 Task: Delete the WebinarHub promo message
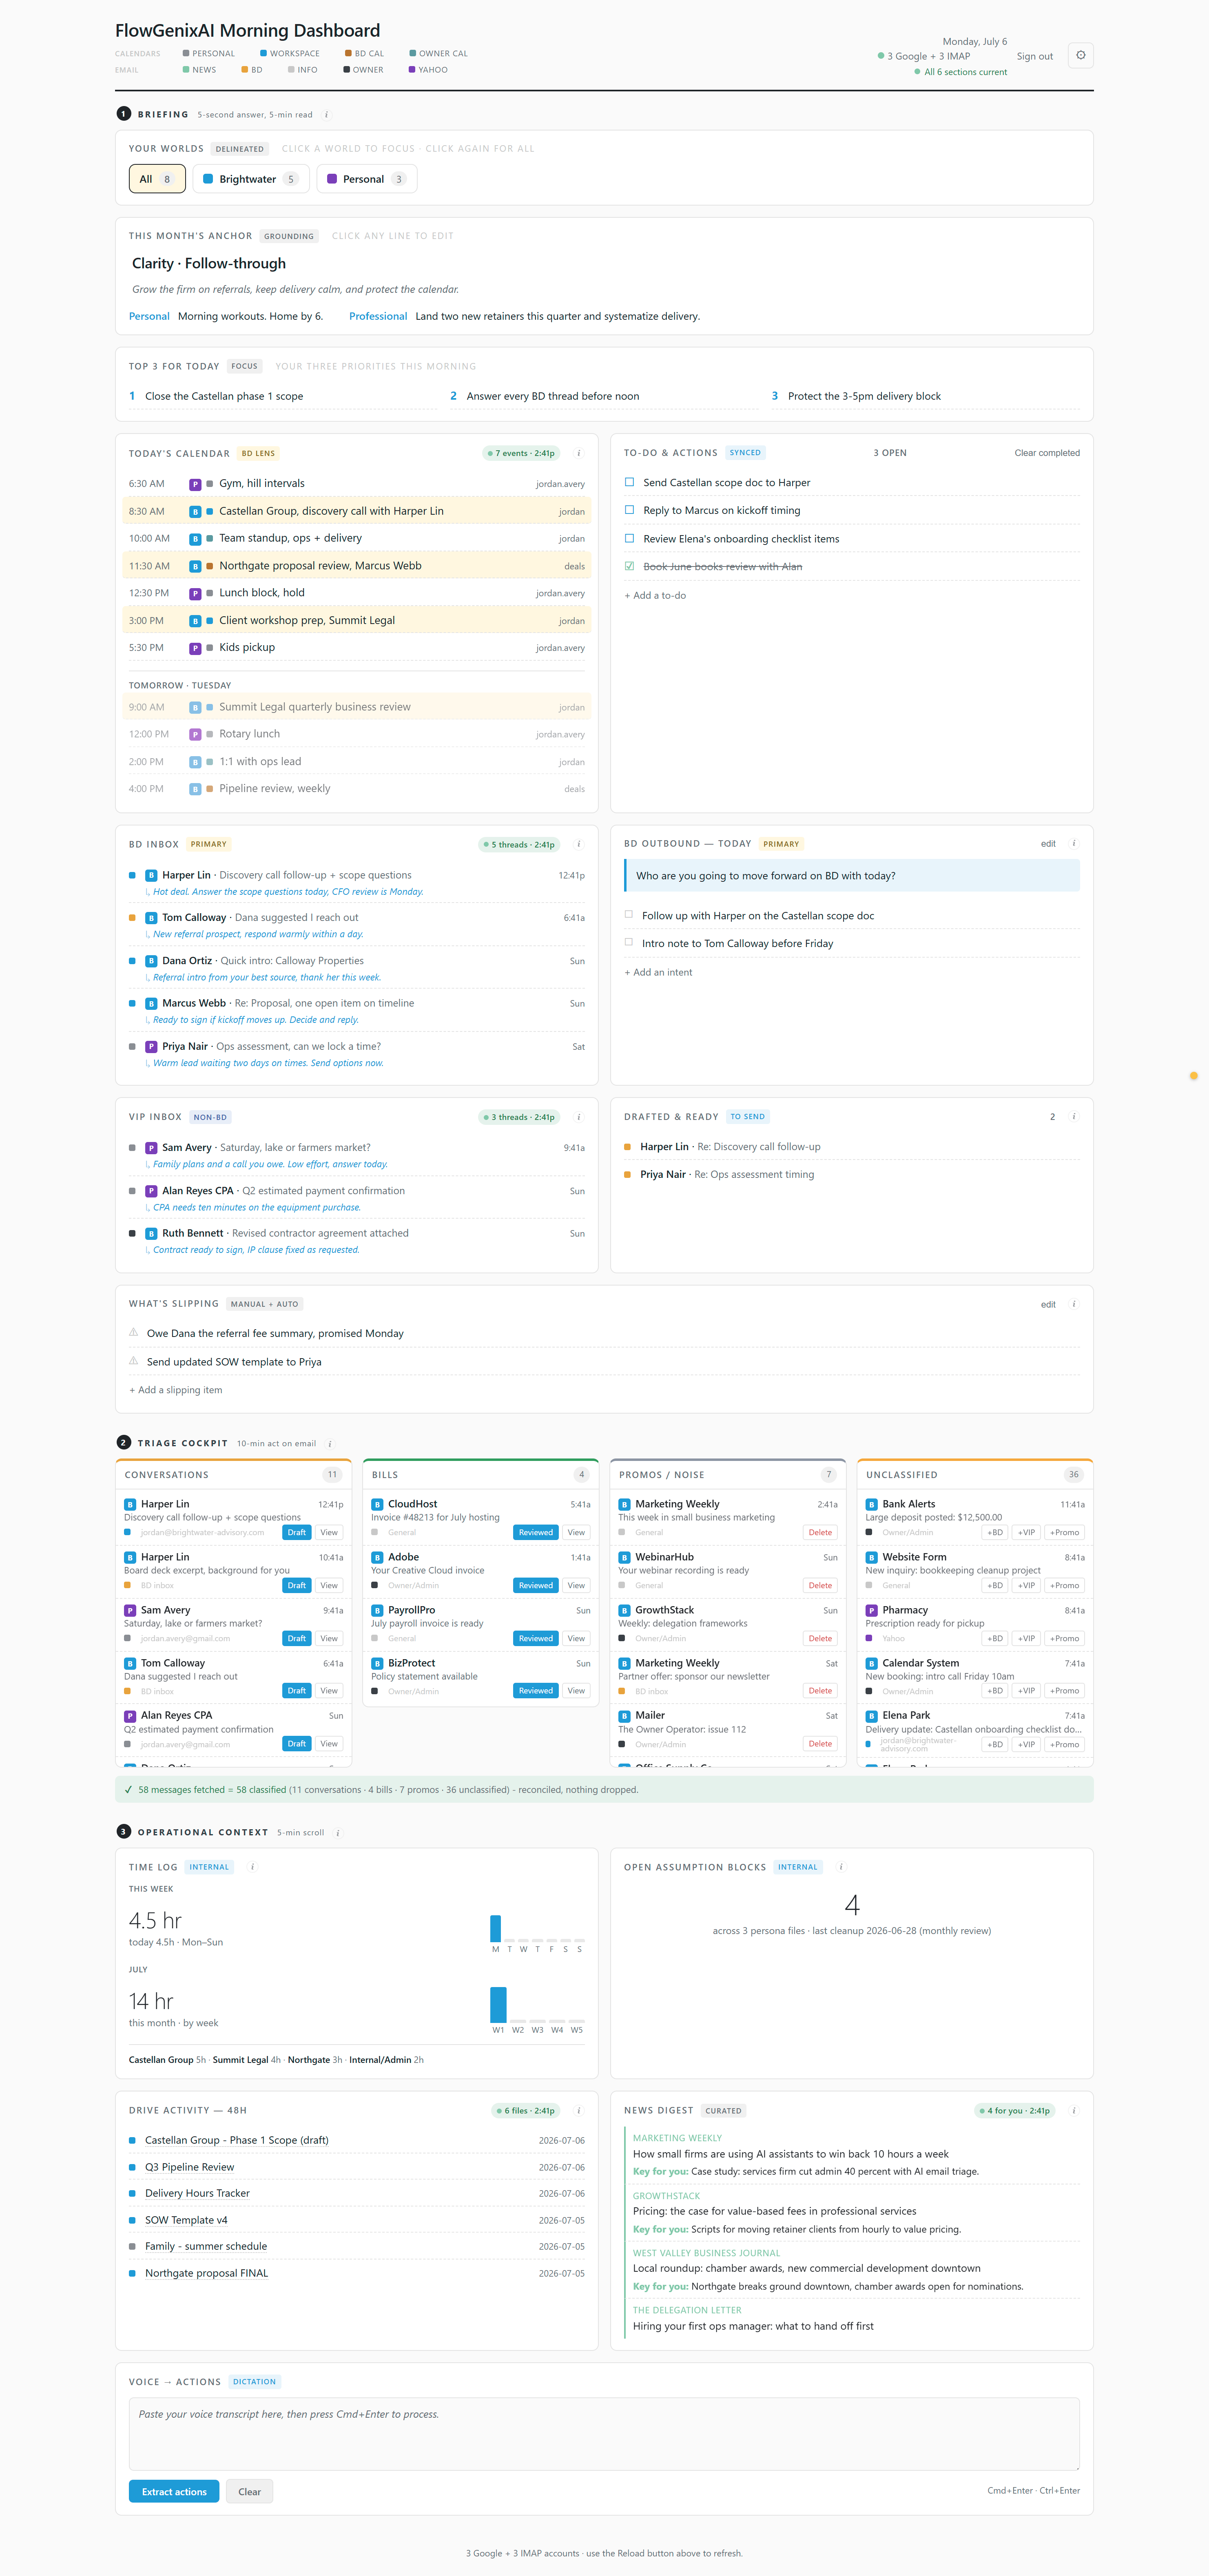820,1585
